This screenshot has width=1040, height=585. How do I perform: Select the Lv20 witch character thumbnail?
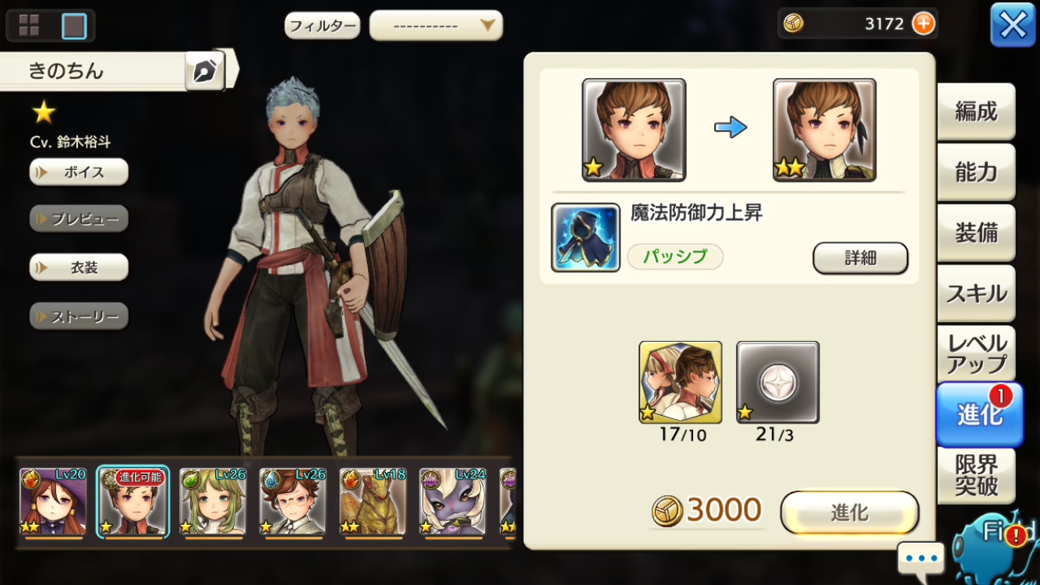click(53, 503)
